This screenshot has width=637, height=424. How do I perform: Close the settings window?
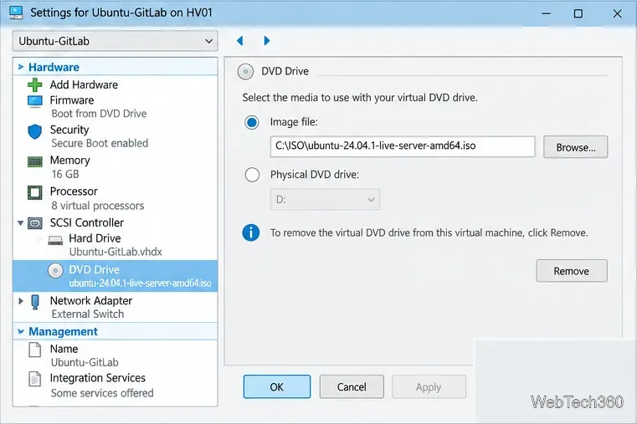(x=617, y=13)
